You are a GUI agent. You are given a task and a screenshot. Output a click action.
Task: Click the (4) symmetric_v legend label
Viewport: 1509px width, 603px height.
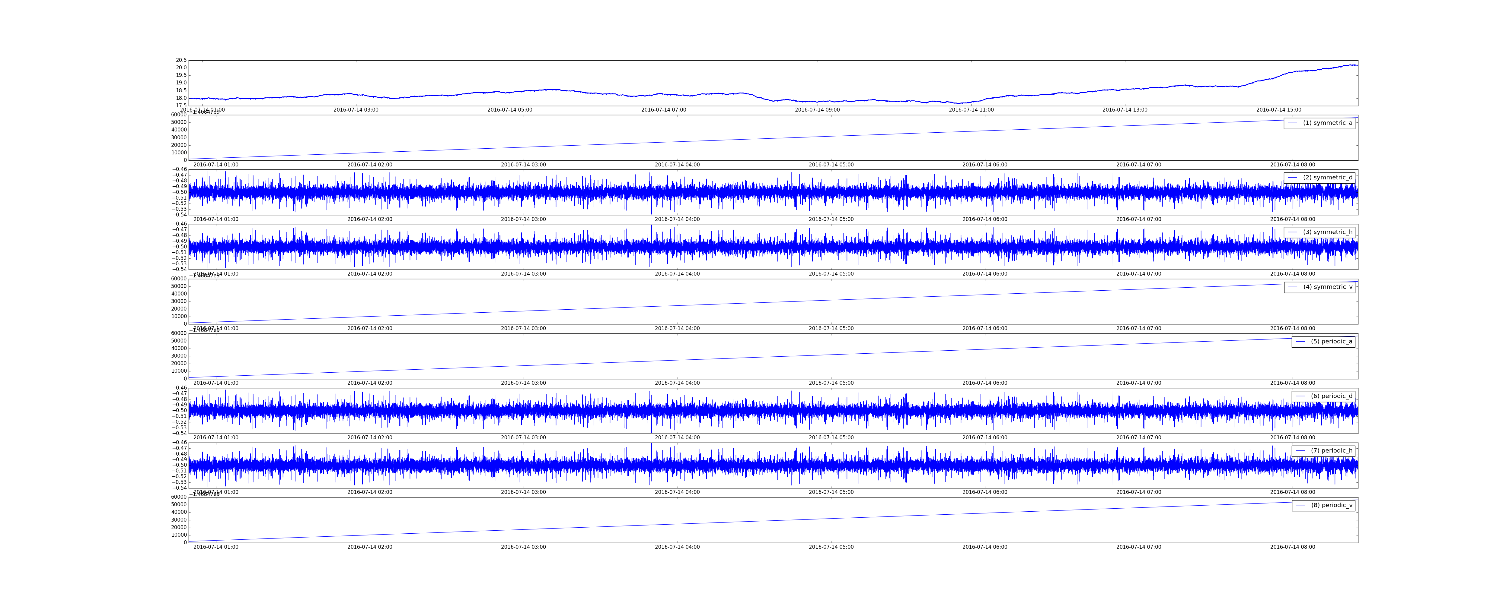(1327, 287)
